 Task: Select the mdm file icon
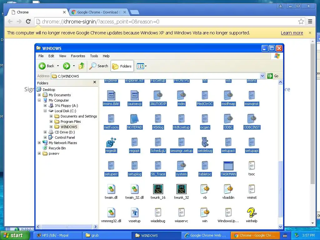point(182,95)
